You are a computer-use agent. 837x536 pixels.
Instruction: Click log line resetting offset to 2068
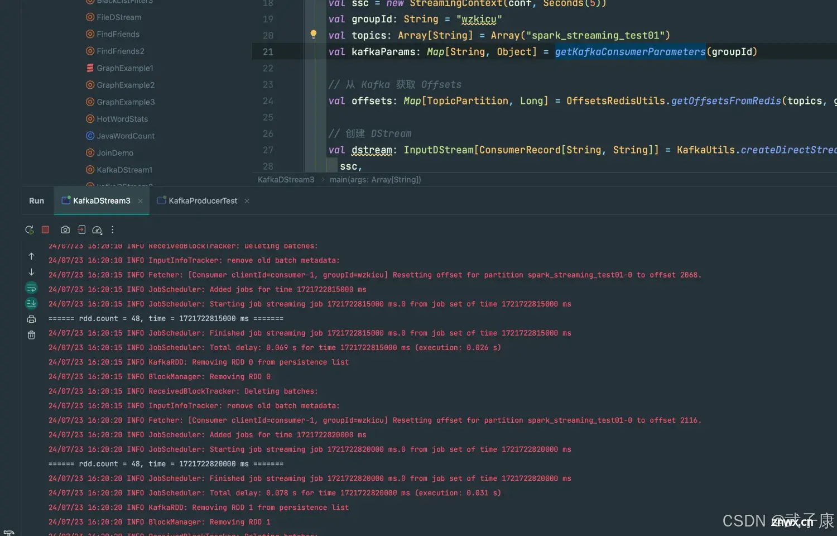coord(375,275)
